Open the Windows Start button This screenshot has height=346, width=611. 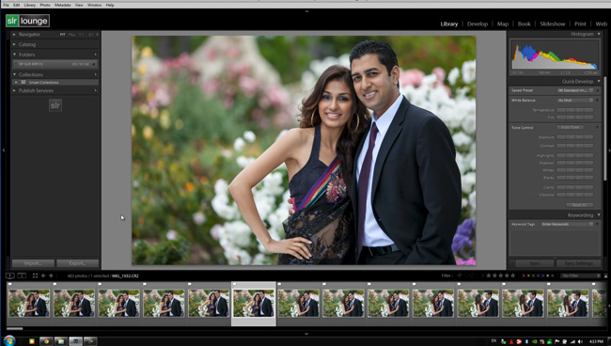(x=9, y=341)
